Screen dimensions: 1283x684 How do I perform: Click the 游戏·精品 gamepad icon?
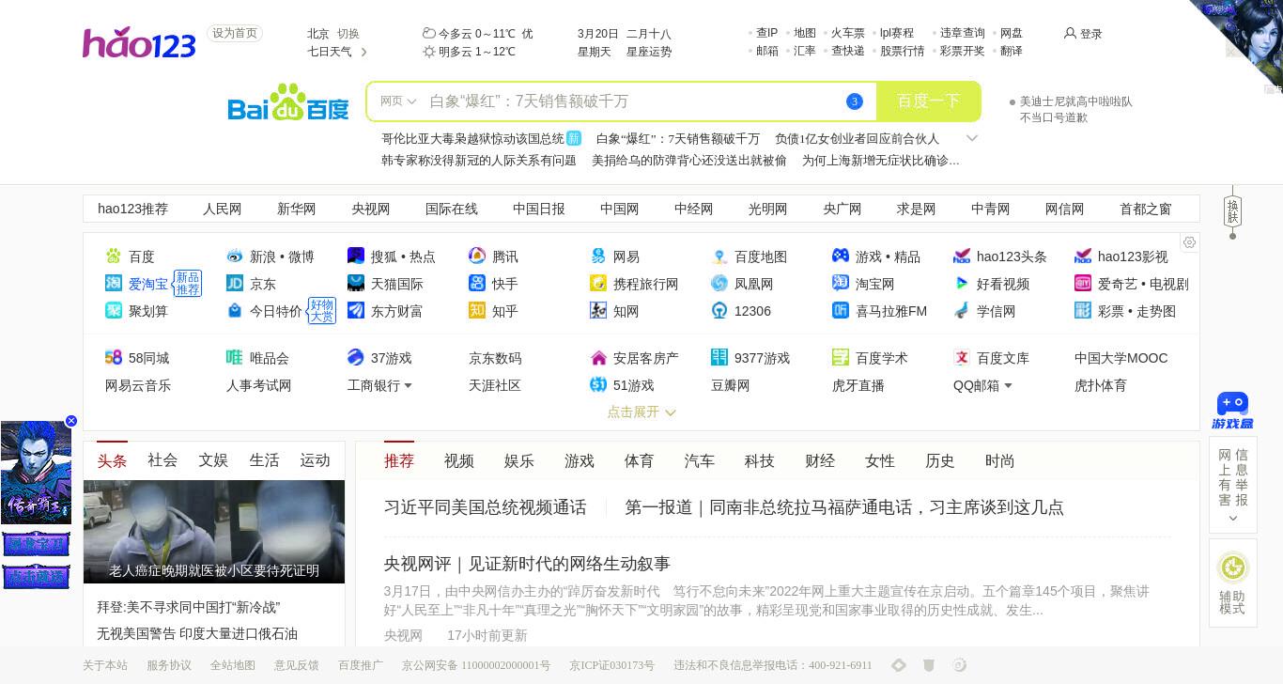click(841, 256)
